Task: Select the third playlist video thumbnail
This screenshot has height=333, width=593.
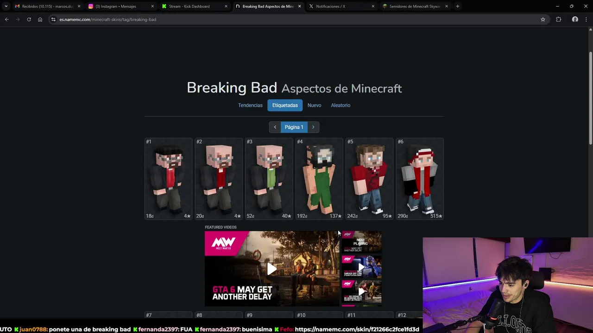Action: click(x=361, y=292)
